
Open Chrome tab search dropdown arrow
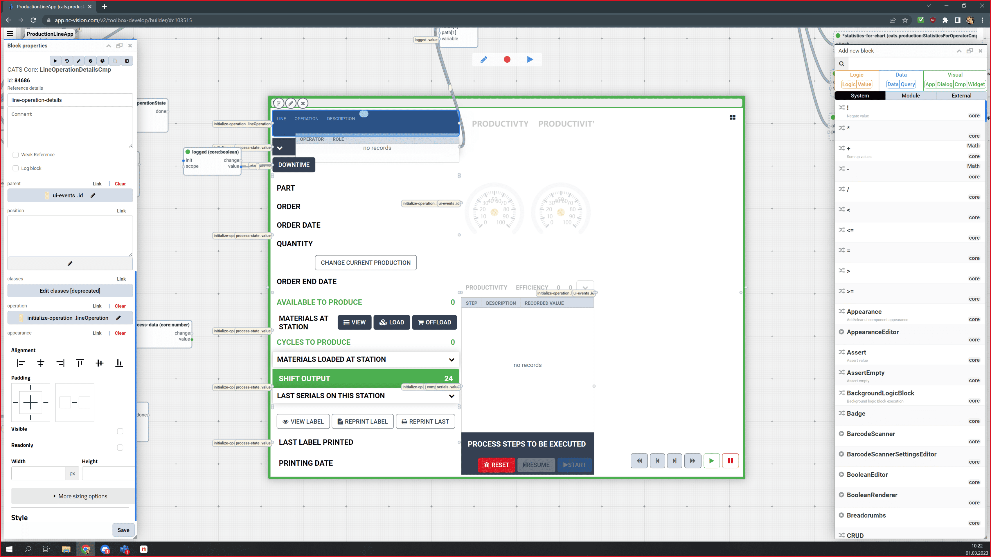[929, 6]
